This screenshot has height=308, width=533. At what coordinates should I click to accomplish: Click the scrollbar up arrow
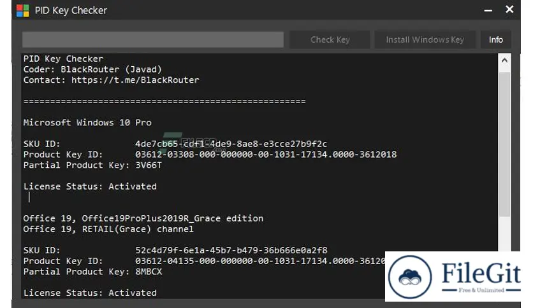click(x=504, y=60)
